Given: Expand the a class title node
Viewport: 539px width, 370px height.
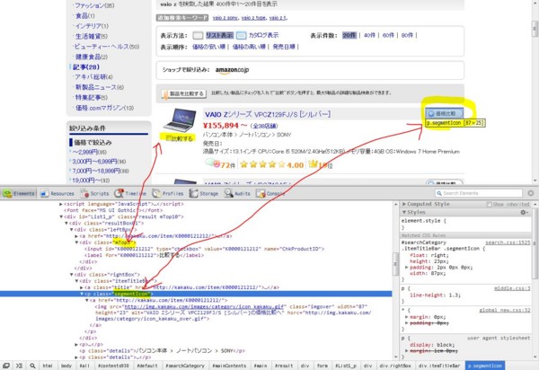Looking at the screenshot, I should pyautogui.click(x=82, y=287).
